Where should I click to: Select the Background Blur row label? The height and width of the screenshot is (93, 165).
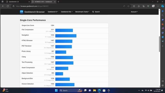click(27, 79)
